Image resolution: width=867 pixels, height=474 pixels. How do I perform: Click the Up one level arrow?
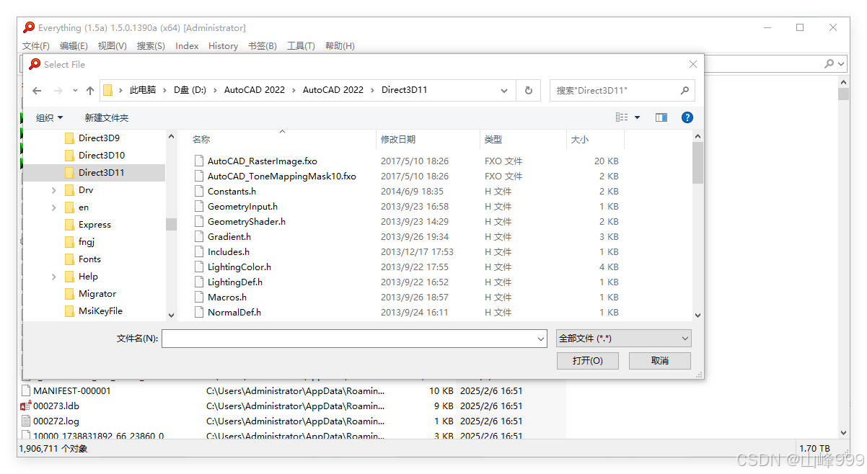[90, 91]
